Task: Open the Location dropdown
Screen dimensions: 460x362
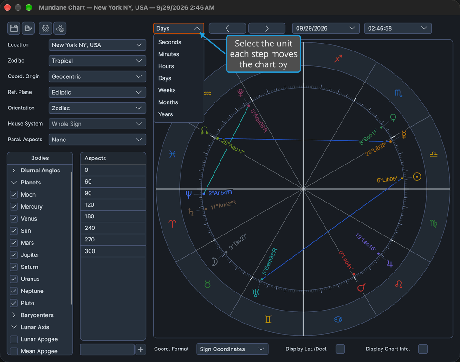Action: pyautogui.click(x=97, y=45)
